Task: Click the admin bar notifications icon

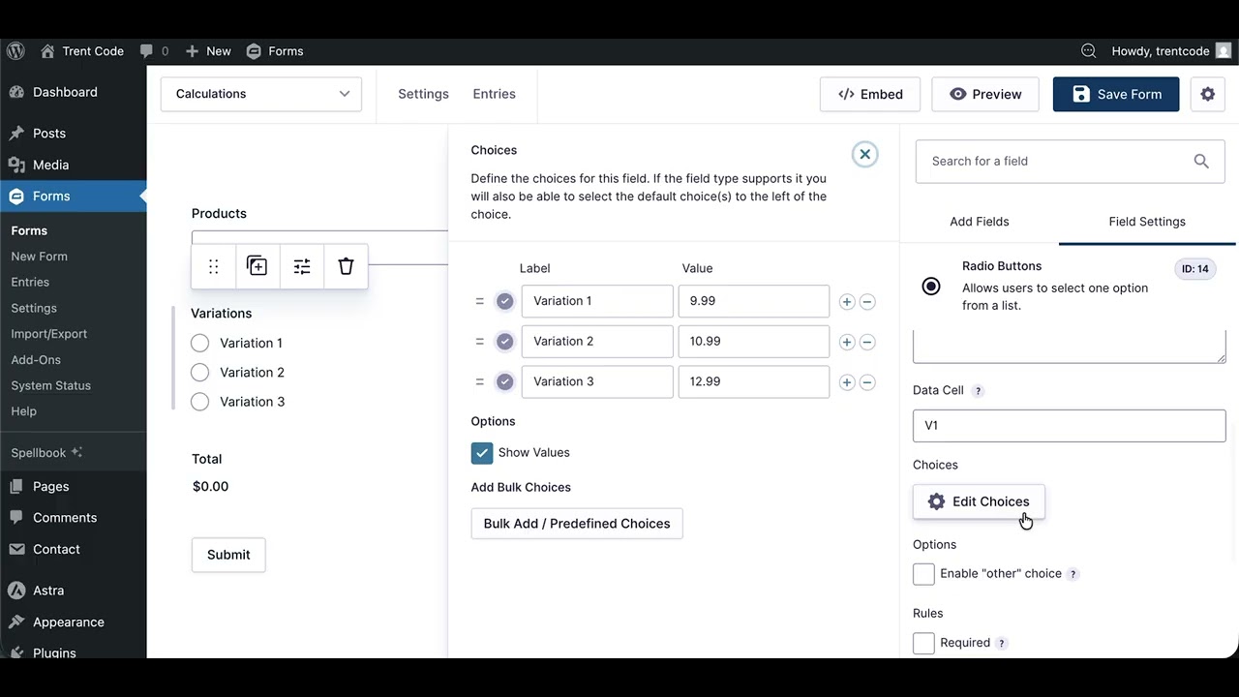Action: click(1088, 51)
